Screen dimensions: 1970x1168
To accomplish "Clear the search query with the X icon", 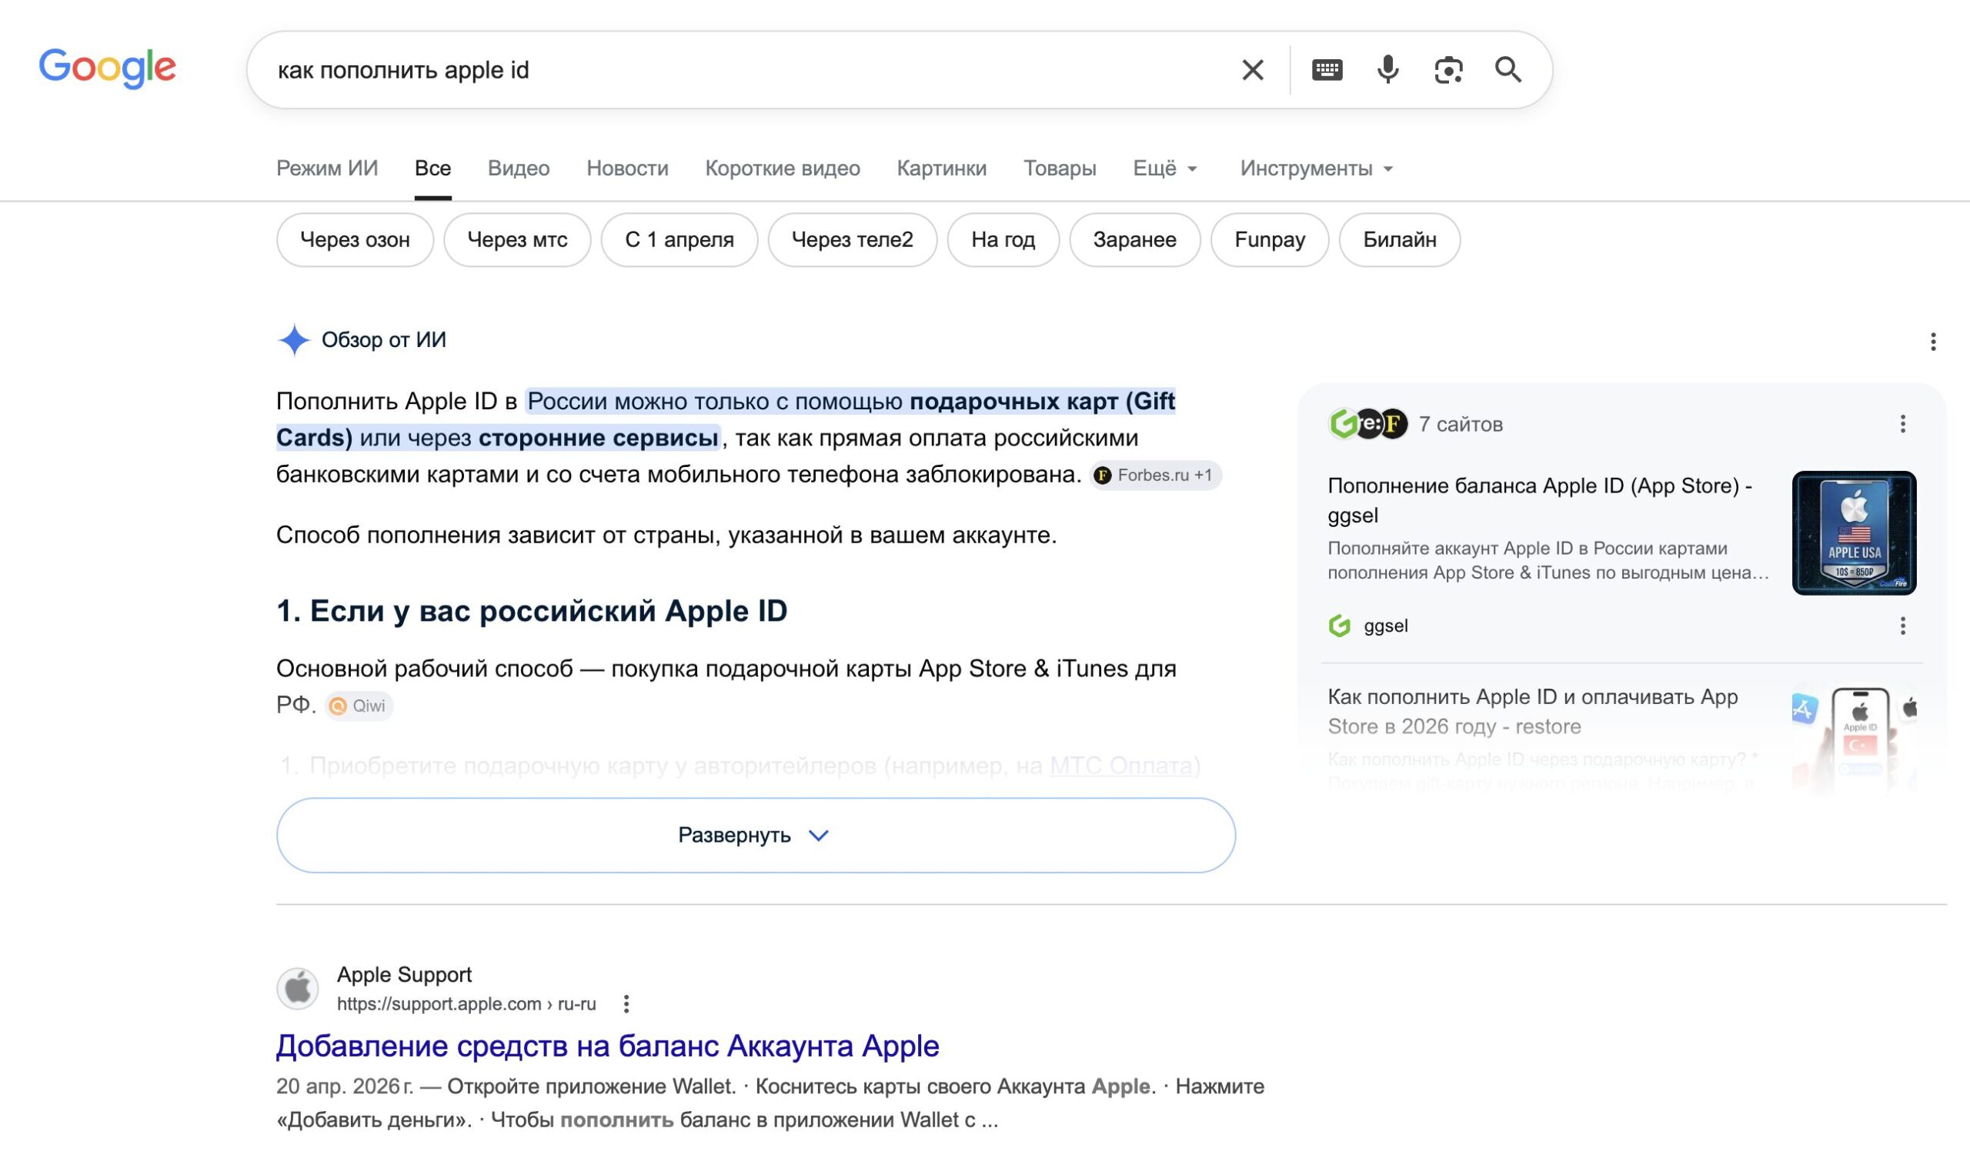I will point(1252,70).
